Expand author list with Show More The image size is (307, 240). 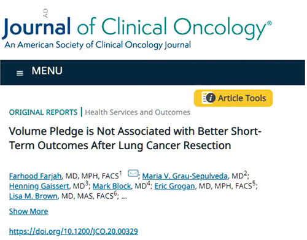tap(28, 211)
